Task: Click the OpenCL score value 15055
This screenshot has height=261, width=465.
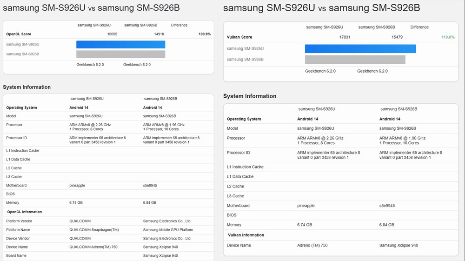Action: 112,34
